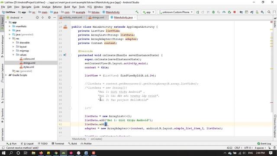Click the Windows Start button

click(3, 153)
